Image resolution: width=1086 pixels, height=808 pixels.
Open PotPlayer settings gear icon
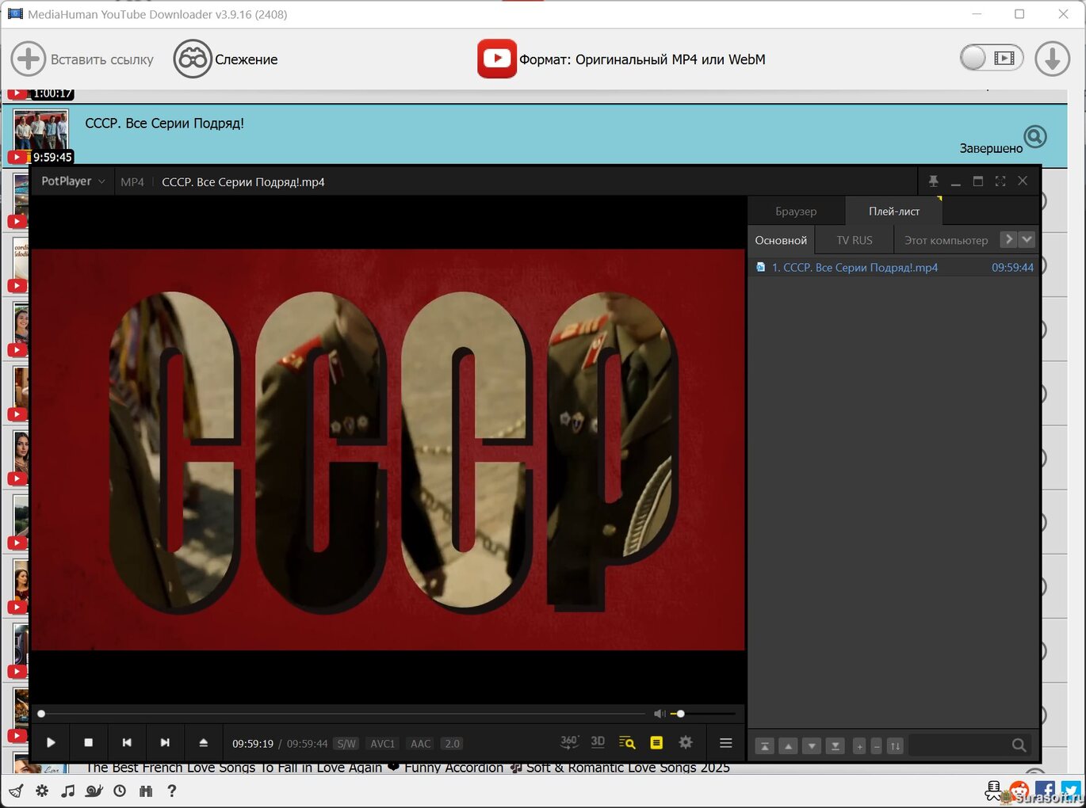[686, 742]
